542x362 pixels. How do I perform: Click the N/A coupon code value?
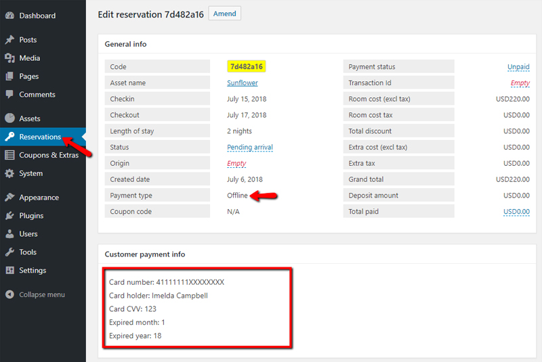tap(233, 212)
